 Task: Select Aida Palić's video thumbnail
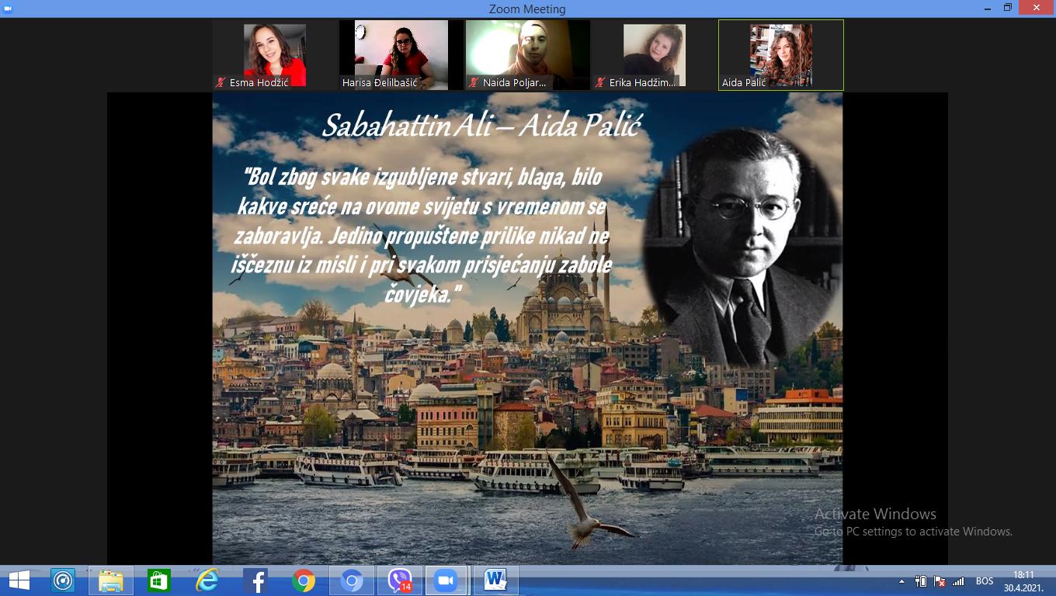coord(780,55)
